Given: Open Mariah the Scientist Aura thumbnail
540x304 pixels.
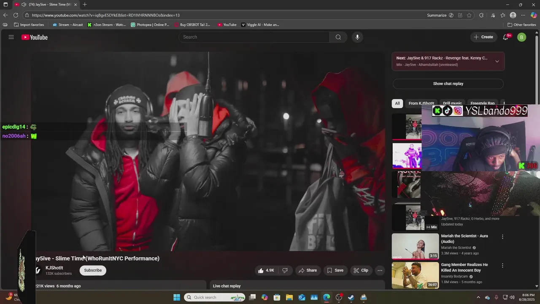Looking at the screenshot, I should (415, 246).
